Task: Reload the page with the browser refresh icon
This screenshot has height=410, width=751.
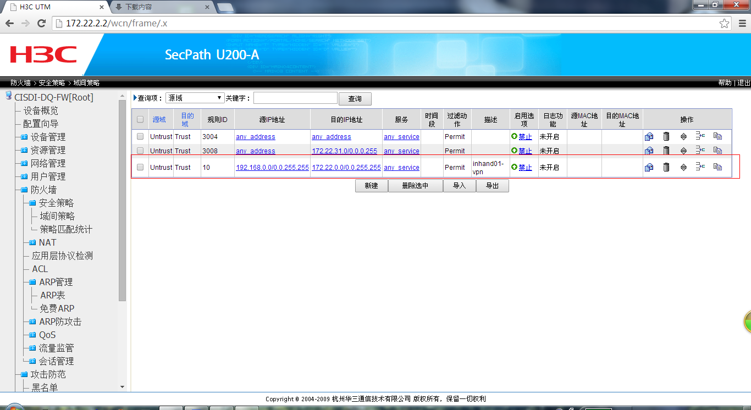Action: pos(41,24)
